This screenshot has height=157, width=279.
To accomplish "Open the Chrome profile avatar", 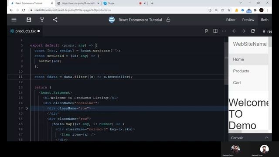I will [x=262, y=10].
